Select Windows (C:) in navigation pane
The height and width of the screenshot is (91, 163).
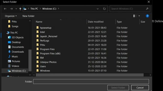click(x=19, y=71)
